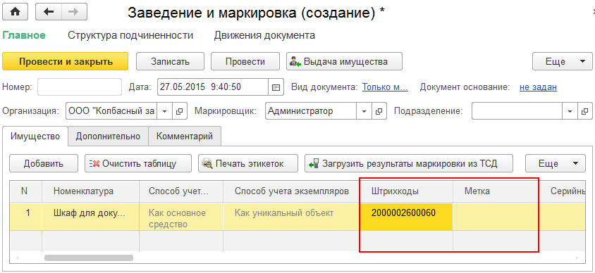Expand the Организация dropdown list

(165, 111)
